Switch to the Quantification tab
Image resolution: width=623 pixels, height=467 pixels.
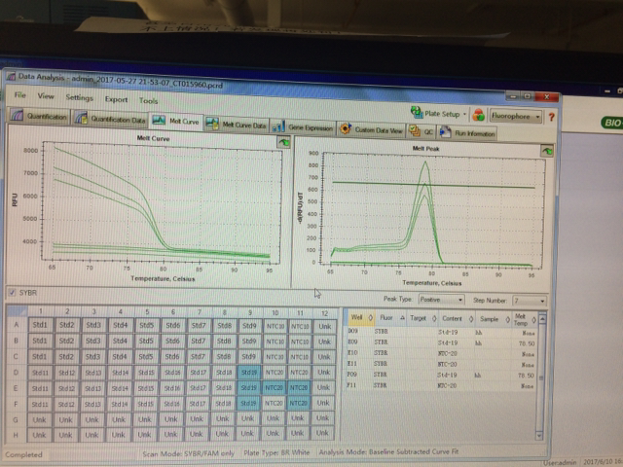pyautogui.click(x=39, y=116)
